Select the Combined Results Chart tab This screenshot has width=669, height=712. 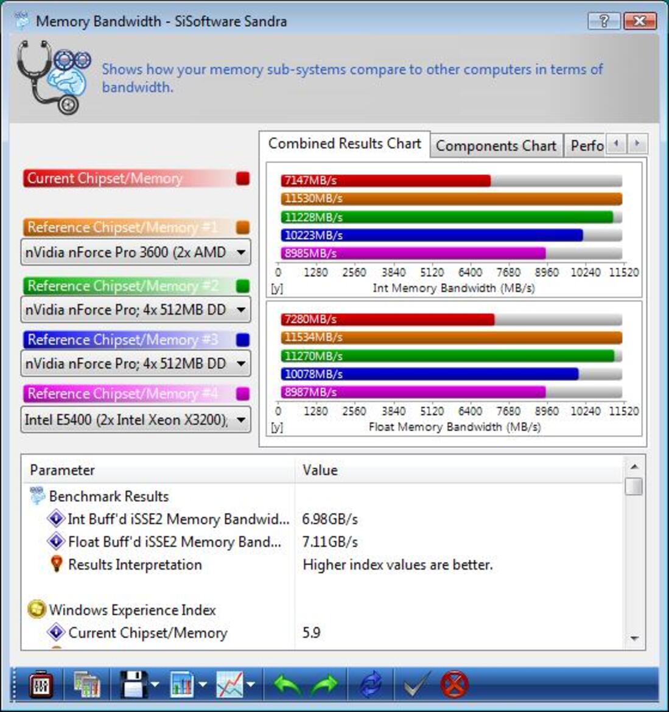point(345,144)
